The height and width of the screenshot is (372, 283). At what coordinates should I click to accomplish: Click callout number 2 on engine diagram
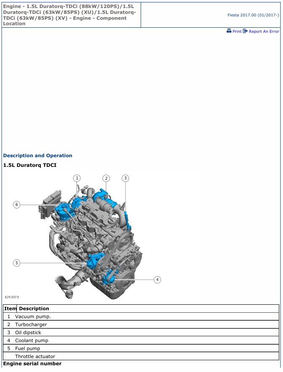tap(106, 178)
